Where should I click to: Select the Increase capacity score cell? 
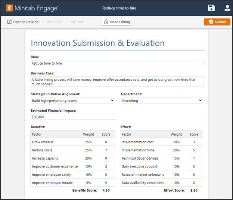[x=106, y=159]
